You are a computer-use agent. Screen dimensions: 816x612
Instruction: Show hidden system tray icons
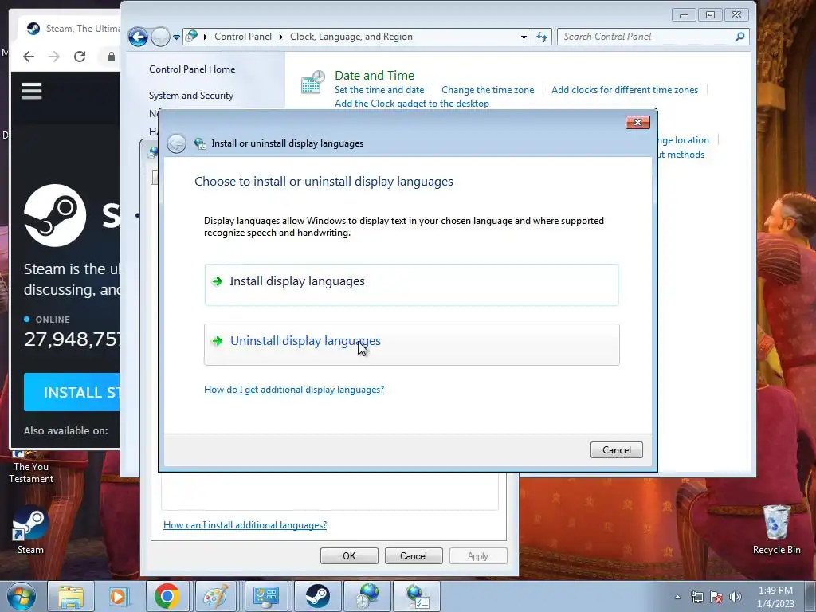point(677,597)
